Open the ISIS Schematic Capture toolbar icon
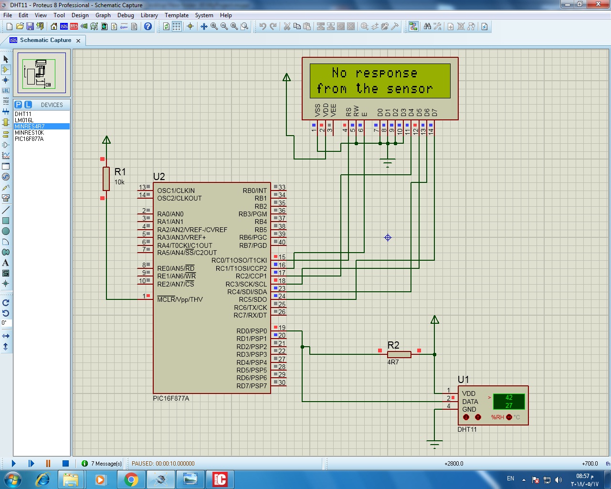 64,26
